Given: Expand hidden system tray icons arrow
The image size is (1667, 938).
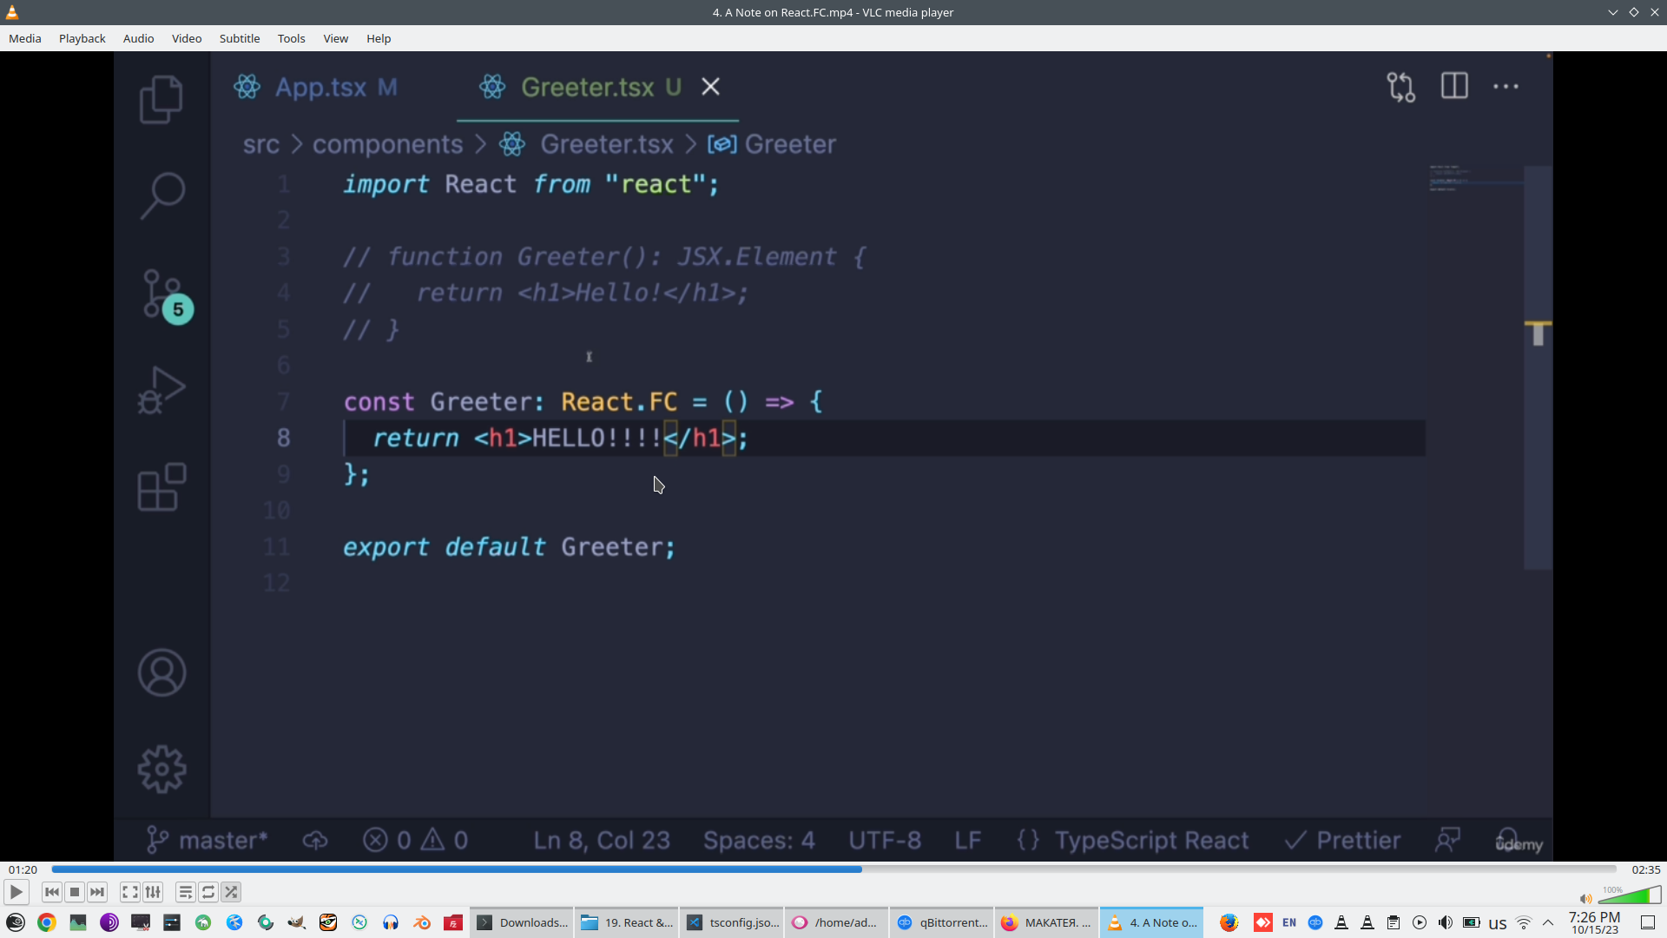Looking at the screenshot, I should 1548,922.
